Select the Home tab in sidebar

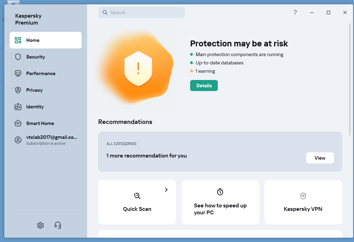coord(46,40)
